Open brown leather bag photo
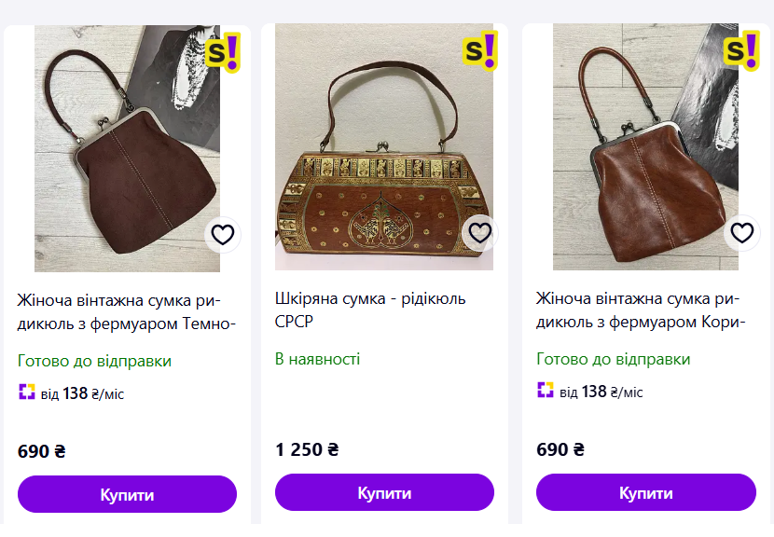Screen dimensions: 774x537 point(645,146)
